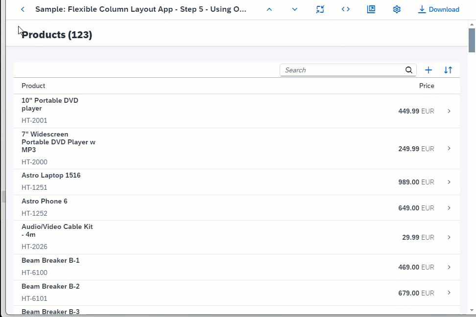This screenshot has height=317, width=476.
Task: Click price 989.00 EUR
Action: pos(416,182)
